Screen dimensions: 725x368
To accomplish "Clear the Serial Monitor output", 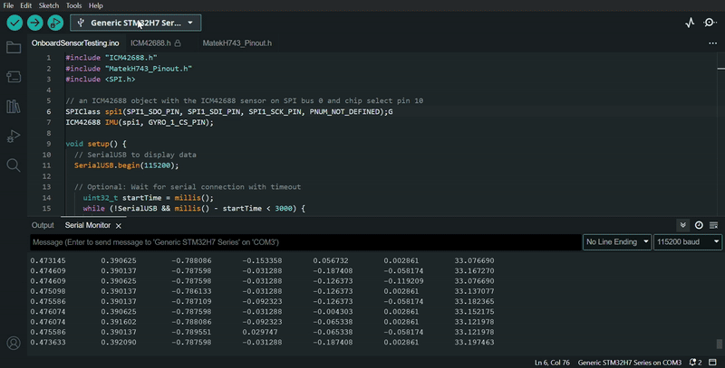I will [713, 225].
